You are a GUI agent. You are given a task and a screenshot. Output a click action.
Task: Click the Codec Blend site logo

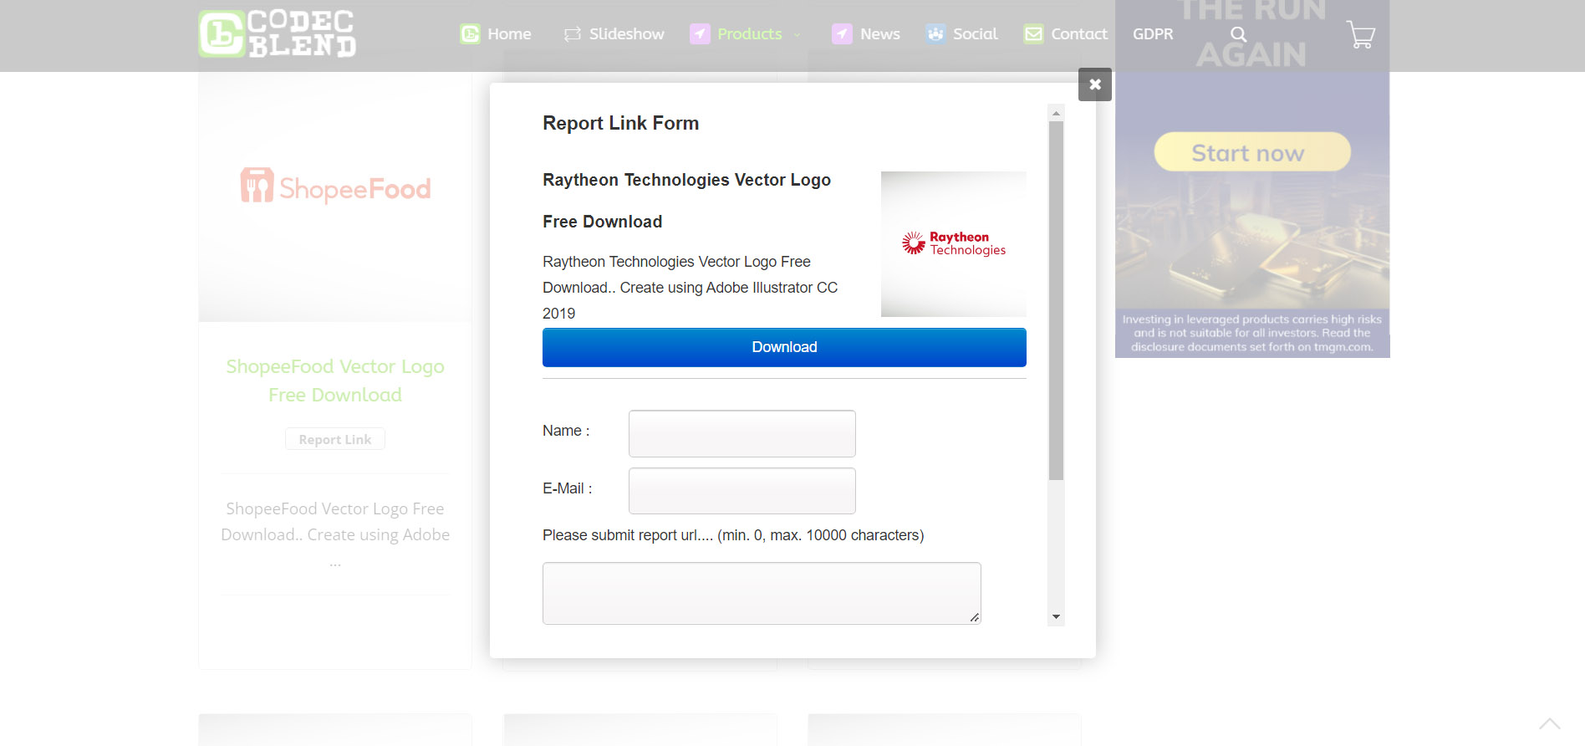point(277,34)
